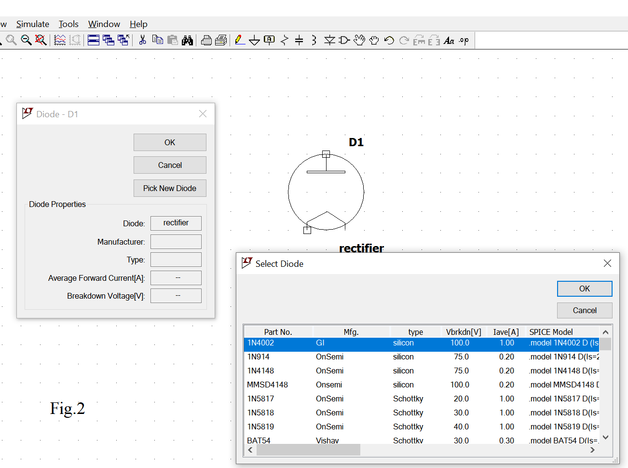628x468 pixels.
Task: Zoom out using the minus magnifier icon
Action: [26, 41]
